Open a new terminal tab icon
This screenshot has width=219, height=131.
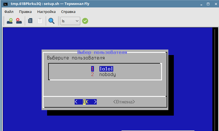10,21
